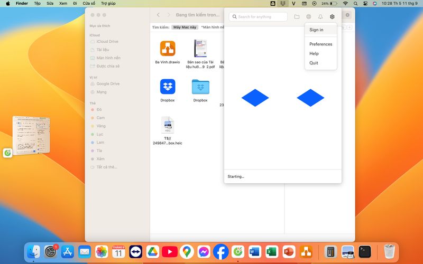Select Preferences in the Dropbox menu
The width and height of the screenshot is (423, 264).
320,44
